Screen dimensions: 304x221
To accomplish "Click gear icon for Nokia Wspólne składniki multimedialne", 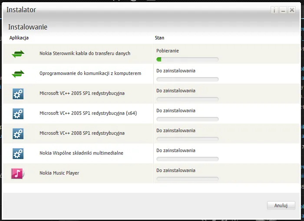I will point(18,153).
